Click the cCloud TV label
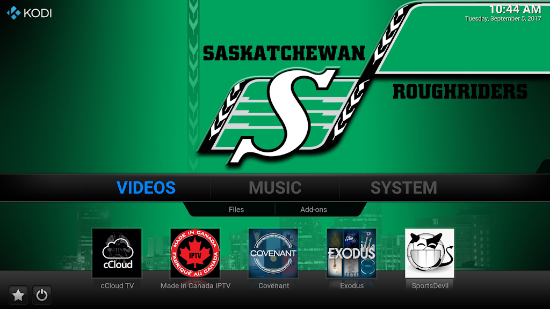 pyautogui.click(x=117, y=286)
